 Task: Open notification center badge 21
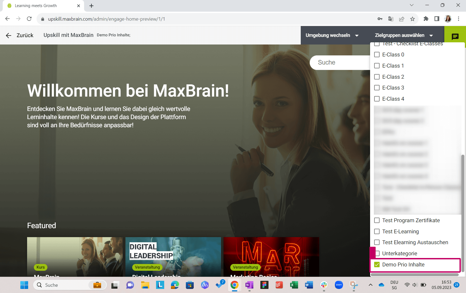pyautogui.click(x=457, y=285)
